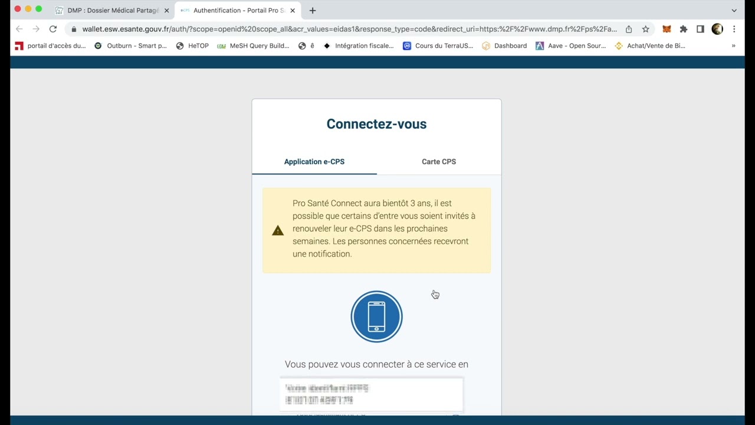755x425 pixels.
Task: Go forward to the next page
Action: coord(36,29)
